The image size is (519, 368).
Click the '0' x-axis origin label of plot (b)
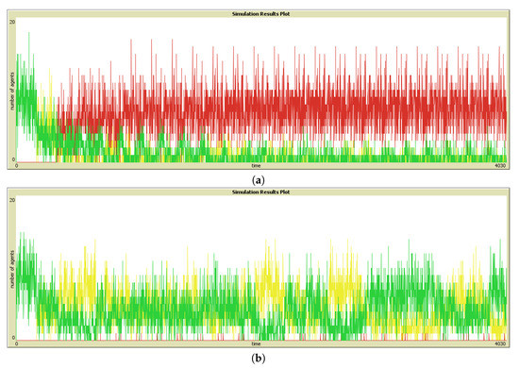tap(17, 343)
